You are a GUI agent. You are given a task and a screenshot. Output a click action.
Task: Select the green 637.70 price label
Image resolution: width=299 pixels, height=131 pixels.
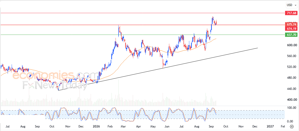[x=292, y=35]
